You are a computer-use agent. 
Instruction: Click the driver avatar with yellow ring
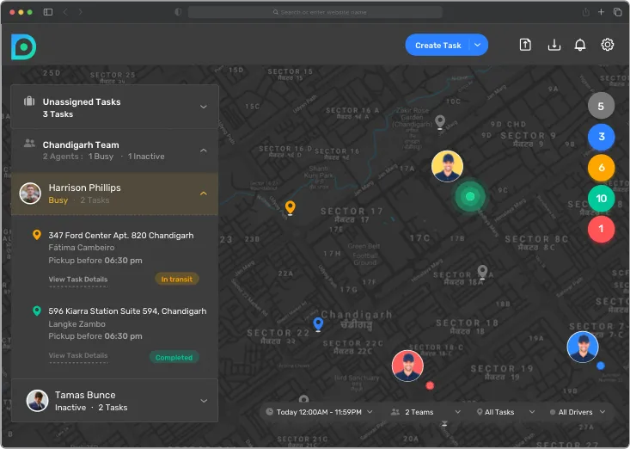[x=448, y=166]
